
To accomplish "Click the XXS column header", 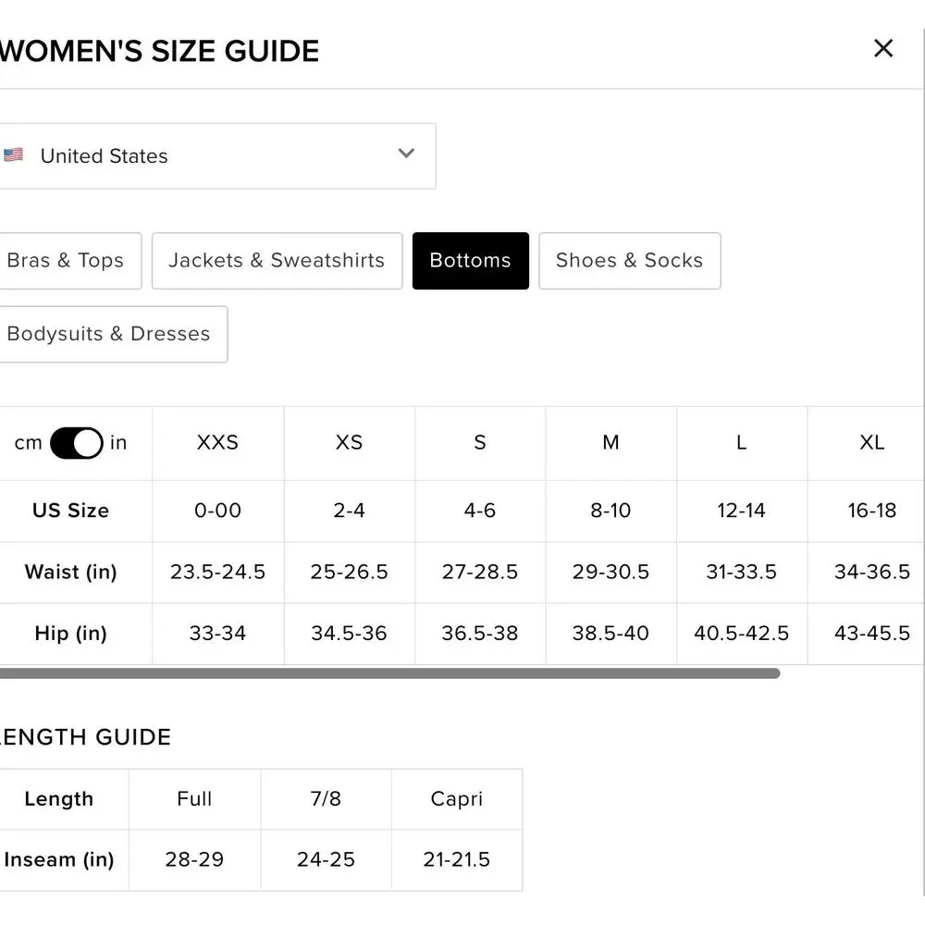I will pyautogui.click(x=217, y=442).
